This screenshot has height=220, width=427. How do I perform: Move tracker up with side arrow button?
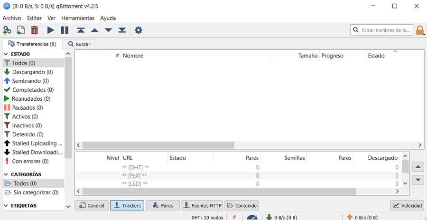tap(418, 166)
